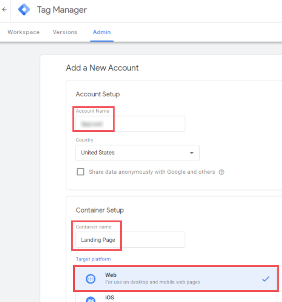282x302 pixels.
Task: Click the Container name field with Landing Page
Action: [130, 240]
